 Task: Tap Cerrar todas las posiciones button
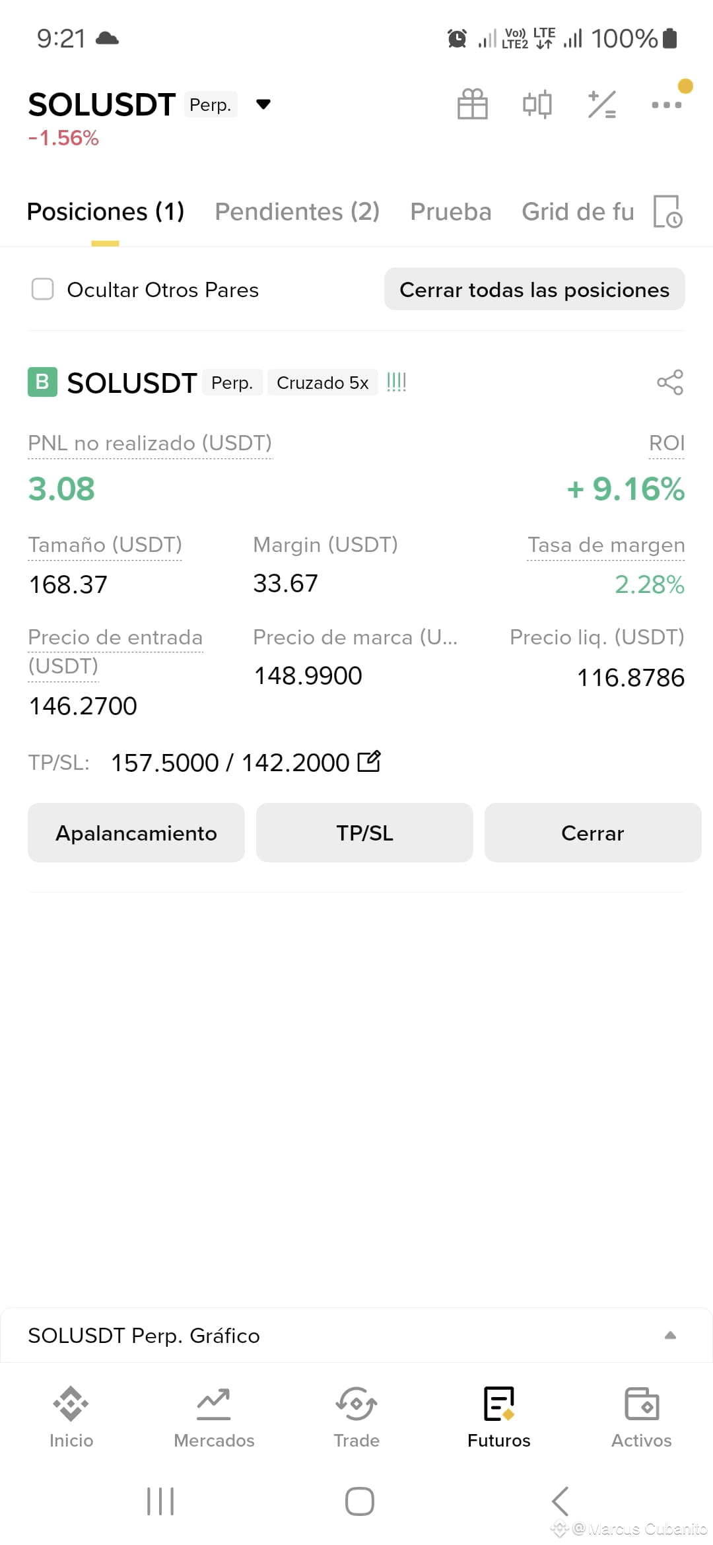pos(535,289)
